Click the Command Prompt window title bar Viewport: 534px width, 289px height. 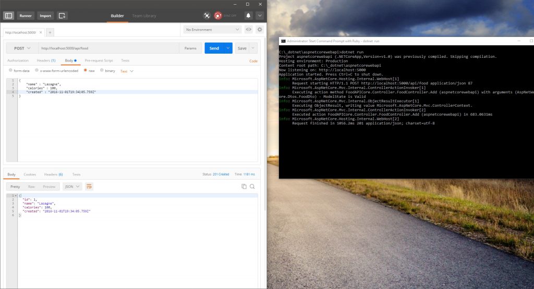(x=406, y=41)
